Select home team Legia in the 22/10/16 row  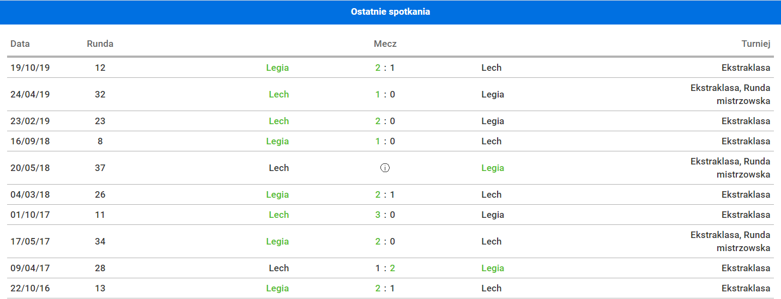(x=277, y=288)
